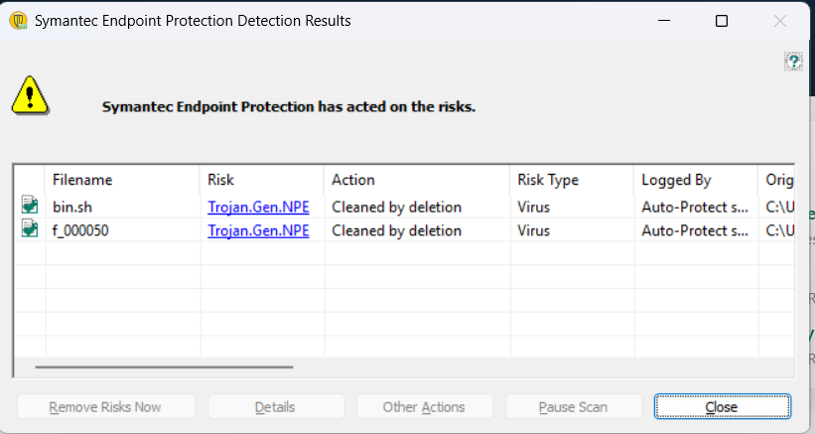Open Trojan.Gen.NPE link for bin.sh
Screen dimensions: 815x434
pyautogui.click(x=258, y=207)
